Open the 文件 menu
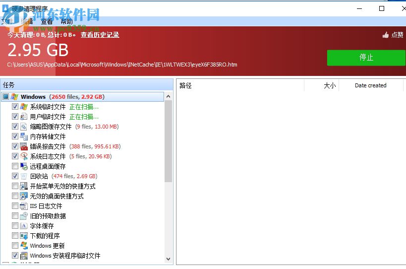The image size is (406, 269). [x=7, y=21]
